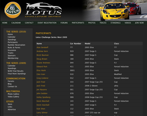The width and height of the screenshot is (147, 116).
Task: Click the round Lotus badge logo
Action: pos(13,10)
